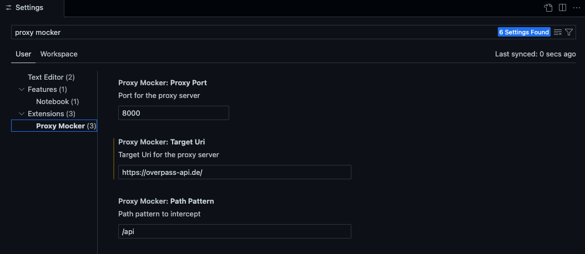Click the Proxy Port input field
585x254 pixels.
173,113
